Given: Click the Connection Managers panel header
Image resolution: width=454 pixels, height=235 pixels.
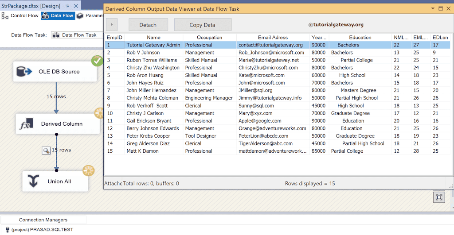Looking at the screenshot, I should pos(43,220).
